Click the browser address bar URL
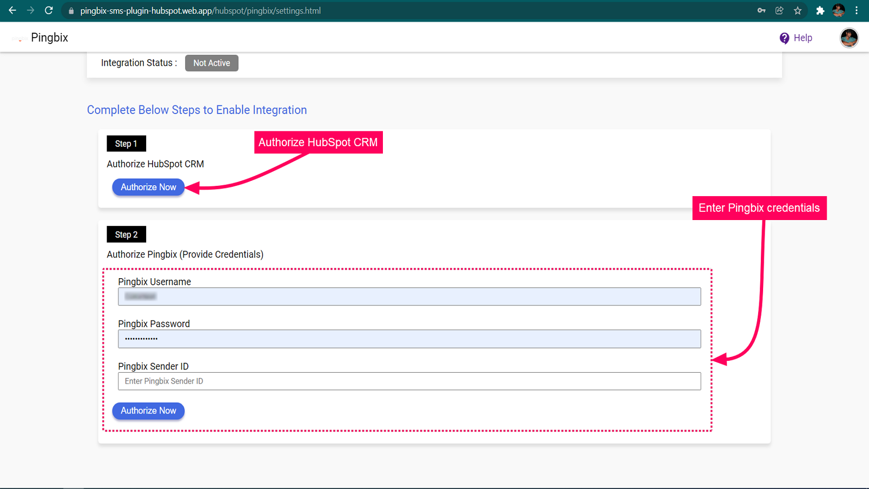The image size is (869, 489). tap(200, 11)
